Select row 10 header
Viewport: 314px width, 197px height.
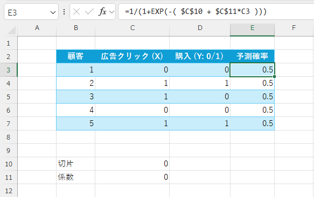(x=9, y=164)
